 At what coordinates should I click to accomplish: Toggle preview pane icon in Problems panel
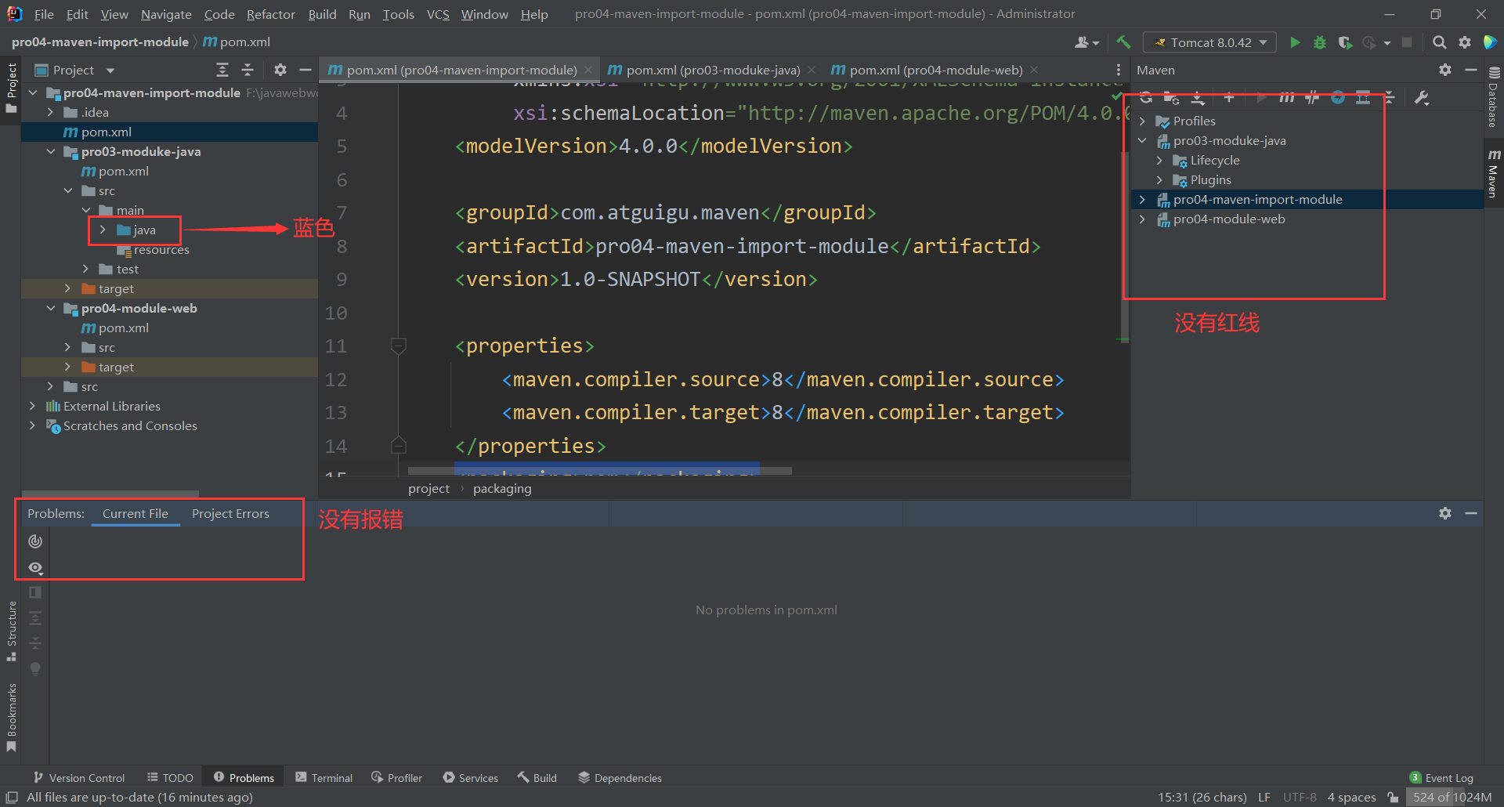[x=35, y=592]
